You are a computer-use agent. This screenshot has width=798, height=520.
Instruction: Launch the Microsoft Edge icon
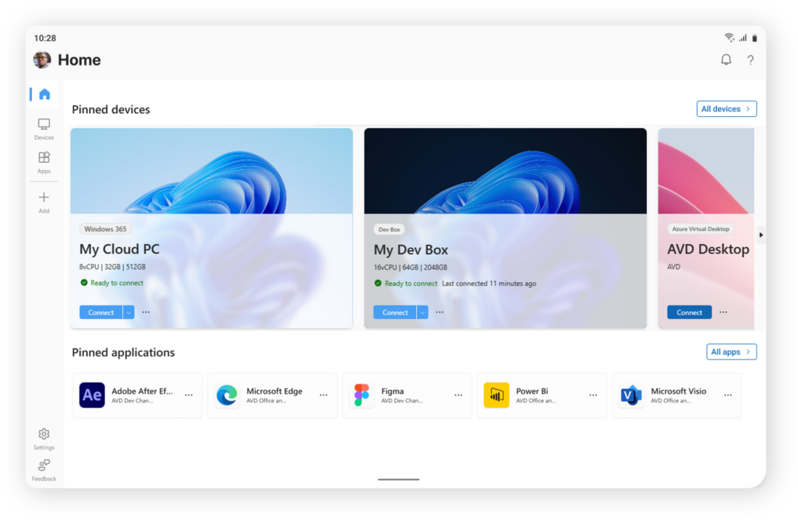pos(227,395)
